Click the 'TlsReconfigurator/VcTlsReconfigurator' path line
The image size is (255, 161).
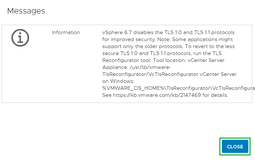147,74
